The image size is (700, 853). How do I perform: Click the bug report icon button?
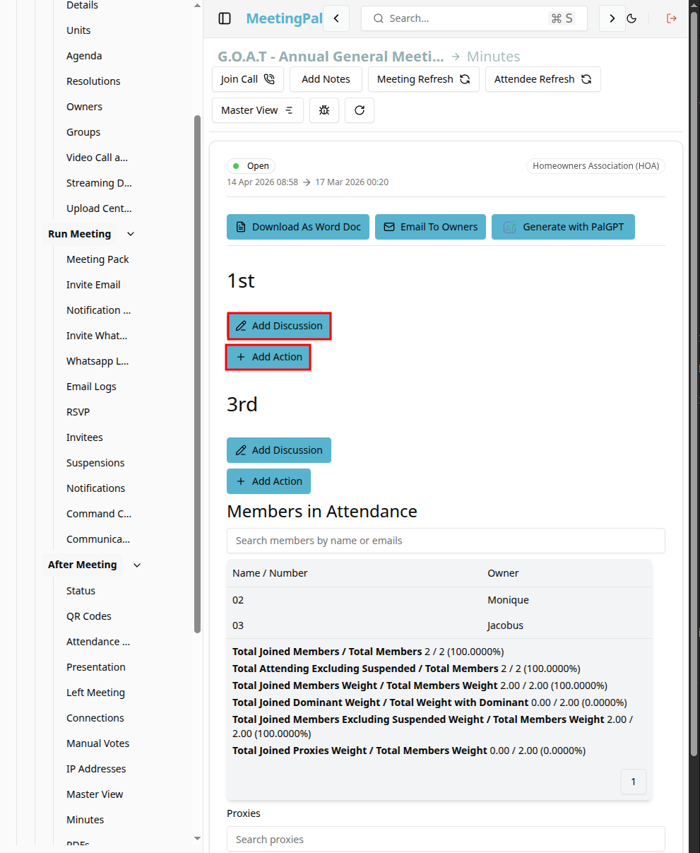(x=324, y=110)
